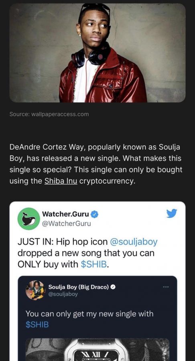
Task: Click the @WatcherGuru handle
Action: (x=66, y=223)
